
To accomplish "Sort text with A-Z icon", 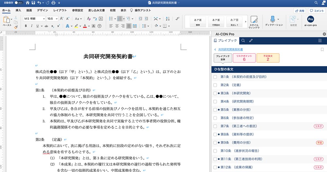I will coord(168,19).
